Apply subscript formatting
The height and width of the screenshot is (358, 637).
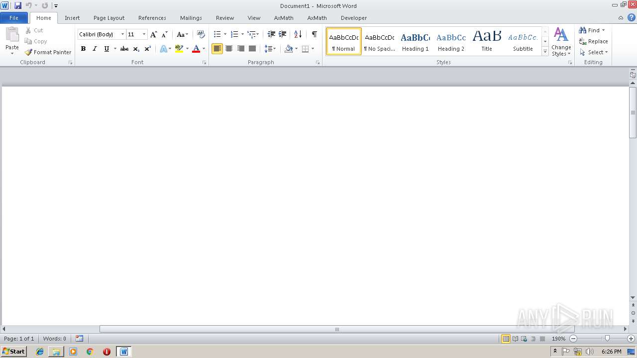coord(136,49)
